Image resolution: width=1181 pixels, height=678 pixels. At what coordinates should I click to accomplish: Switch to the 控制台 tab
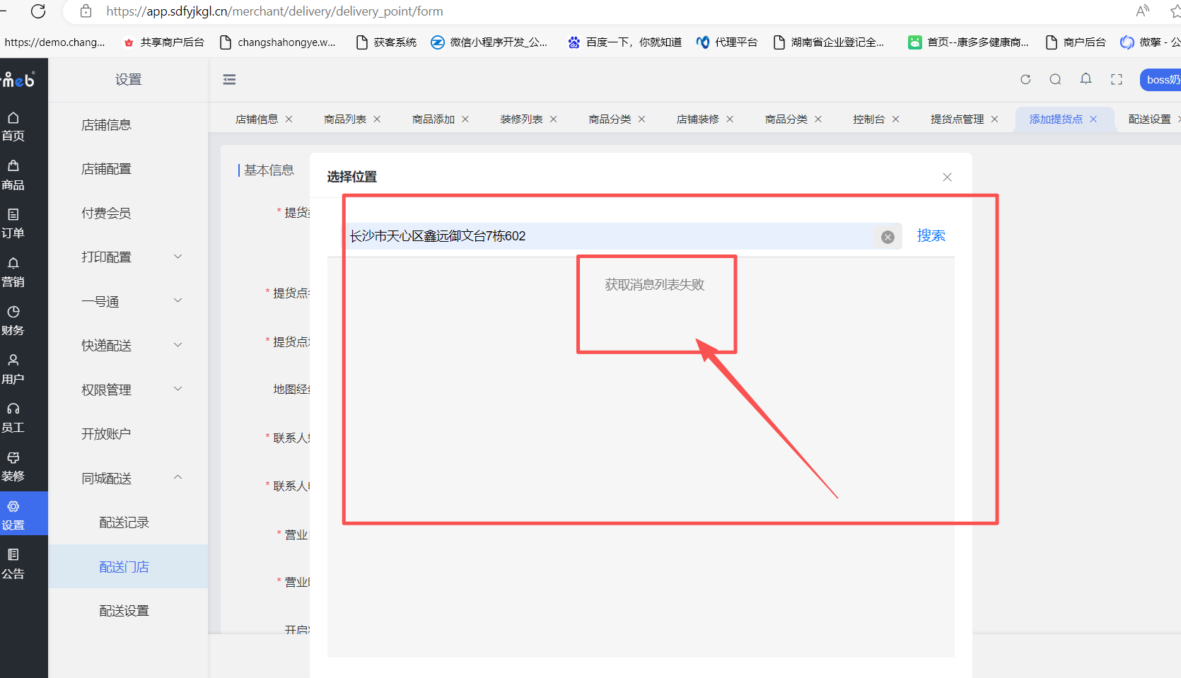click(x=868, y=119)
